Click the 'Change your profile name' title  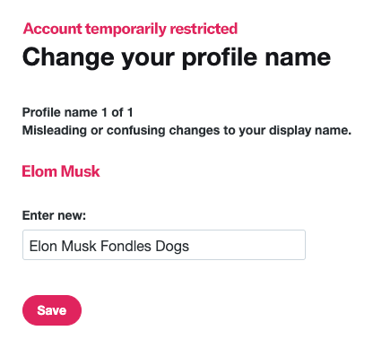[x=177, y=57]
